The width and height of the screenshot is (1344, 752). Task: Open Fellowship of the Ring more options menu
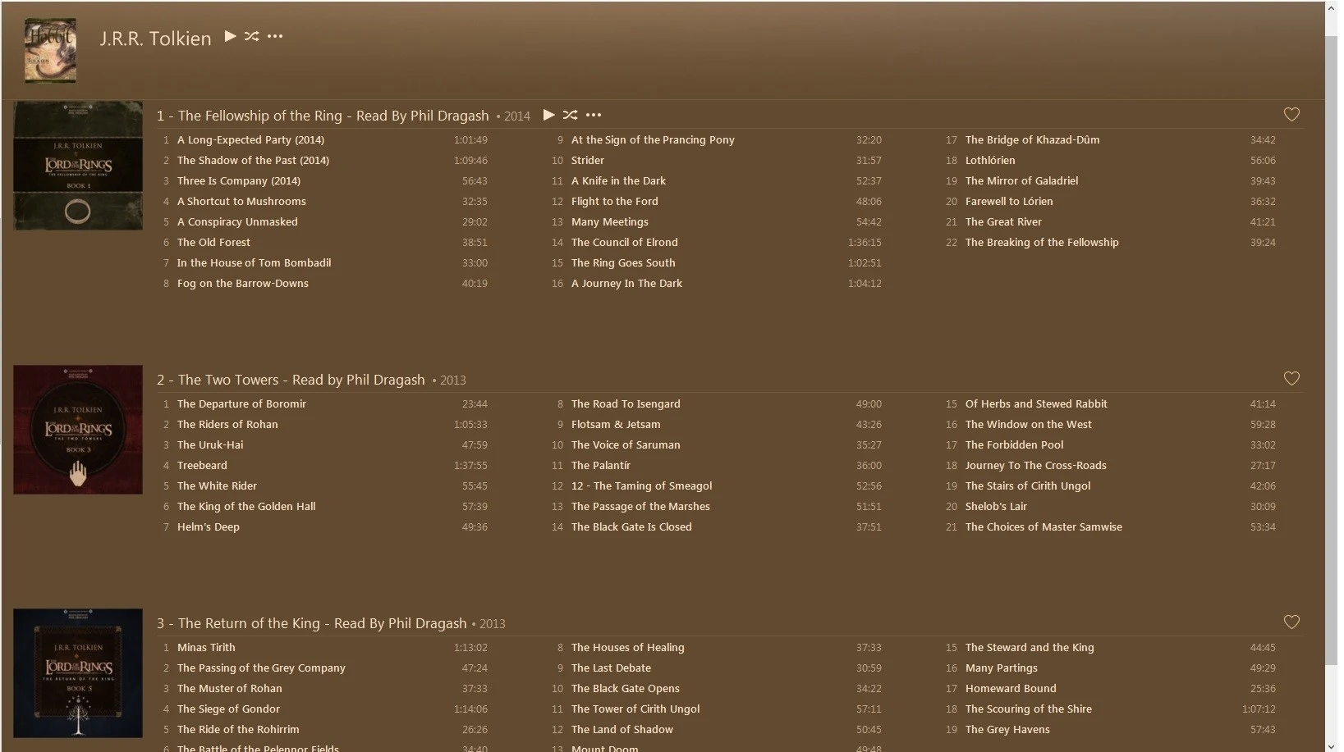tap(594, 115)
